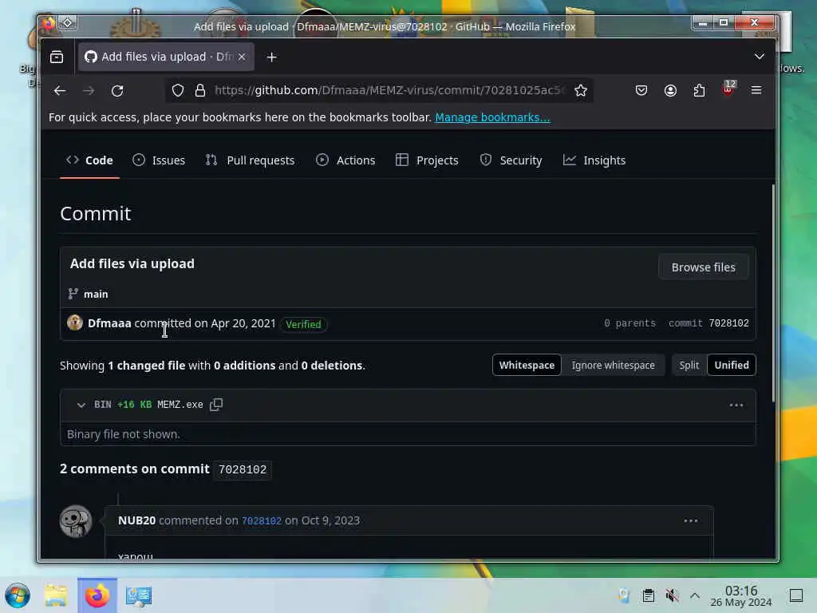This screenshot has width=817, height=613.
Task: Click the first tray icon left of clipboard
Action: coord(624,595)
